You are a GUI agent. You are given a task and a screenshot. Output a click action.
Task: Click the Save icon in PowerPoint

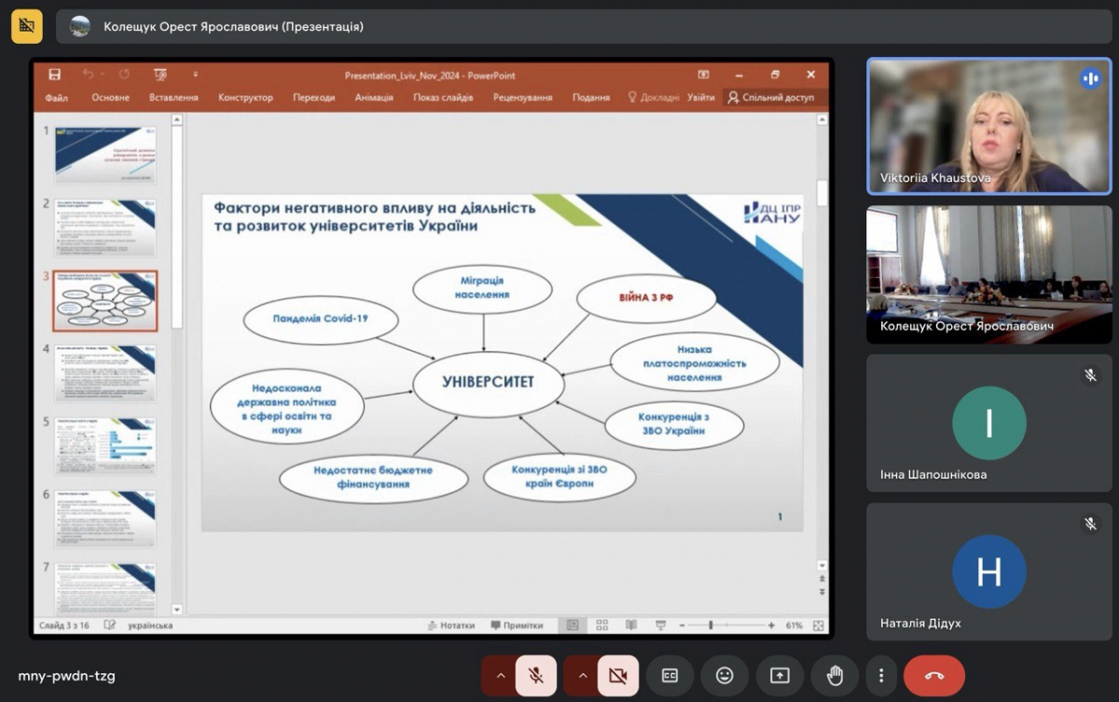point(54,75)
